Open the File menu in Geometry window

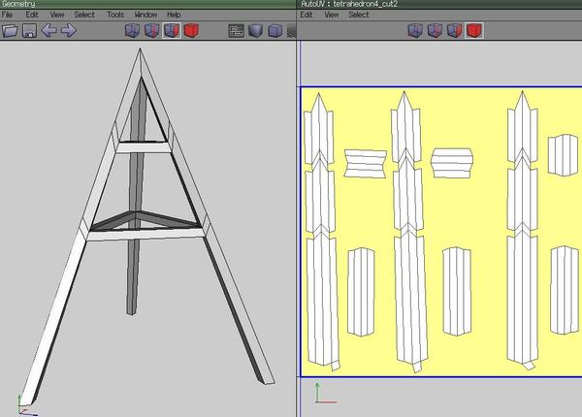click(7, 15)
